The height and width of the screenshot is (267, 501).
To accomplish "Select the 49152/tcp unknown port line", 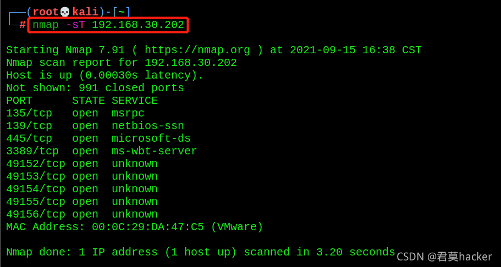I will pyautogui.click(x=82, y=164).
